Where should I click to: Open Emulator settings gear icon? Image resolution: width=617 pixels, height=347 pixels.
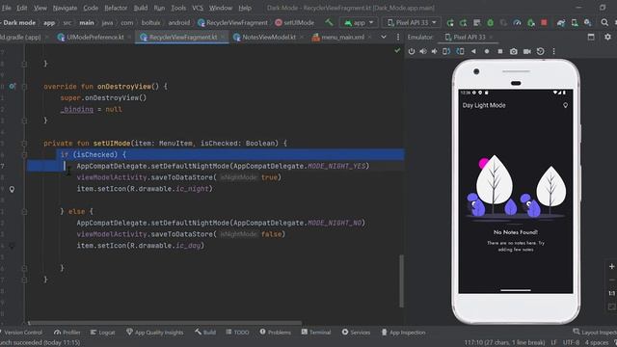[x=607, y=37]
